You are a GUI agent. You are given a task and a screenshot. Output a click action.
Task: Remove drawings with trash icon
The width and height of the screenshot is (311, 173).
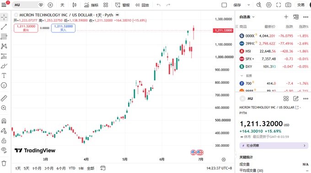[x=4, y=163]
